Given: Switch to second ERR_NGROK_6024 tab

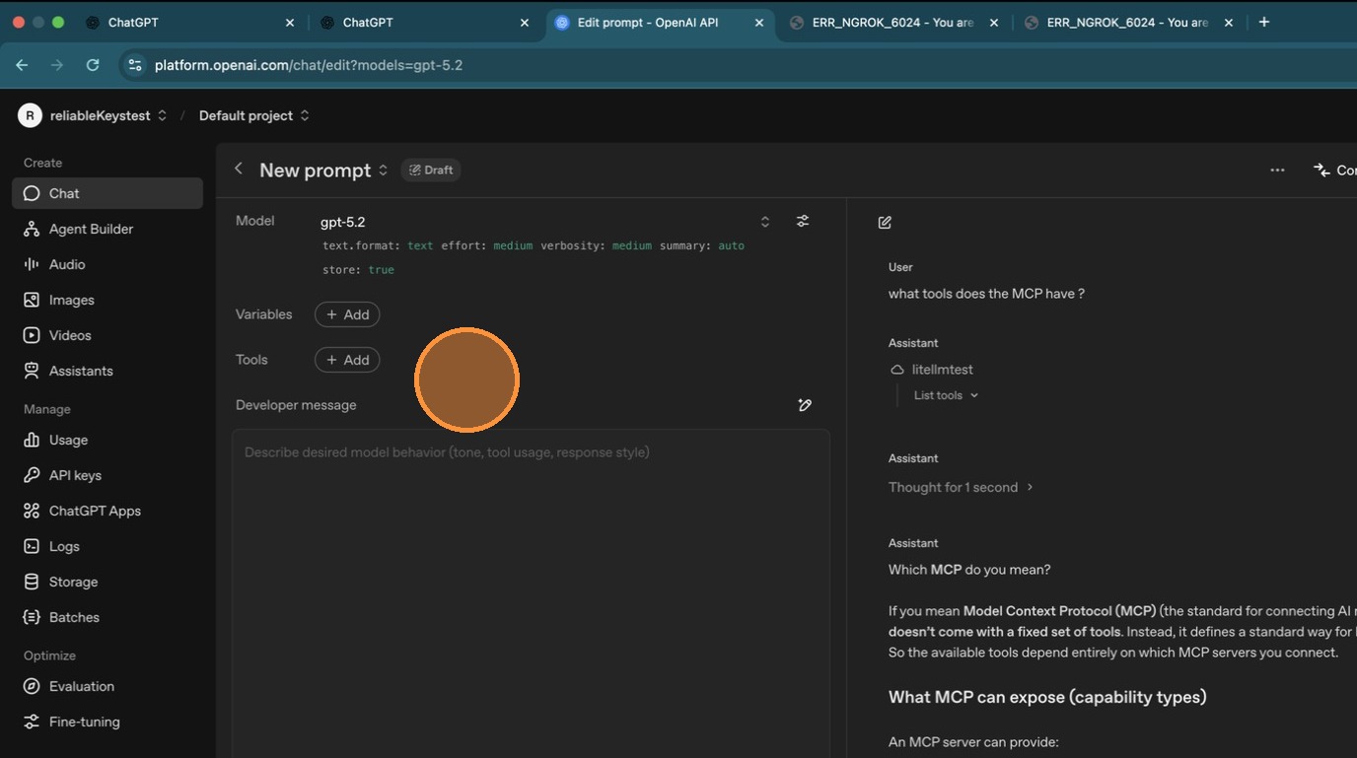Looking at the screenshot, I should pyautogui.click(x=1129, y=22).
